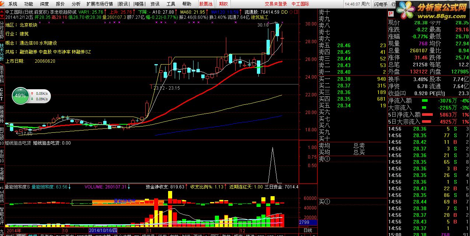Select the tick row 28.44 69 B
The image size is (470, 236).
(x=429, y=202)
